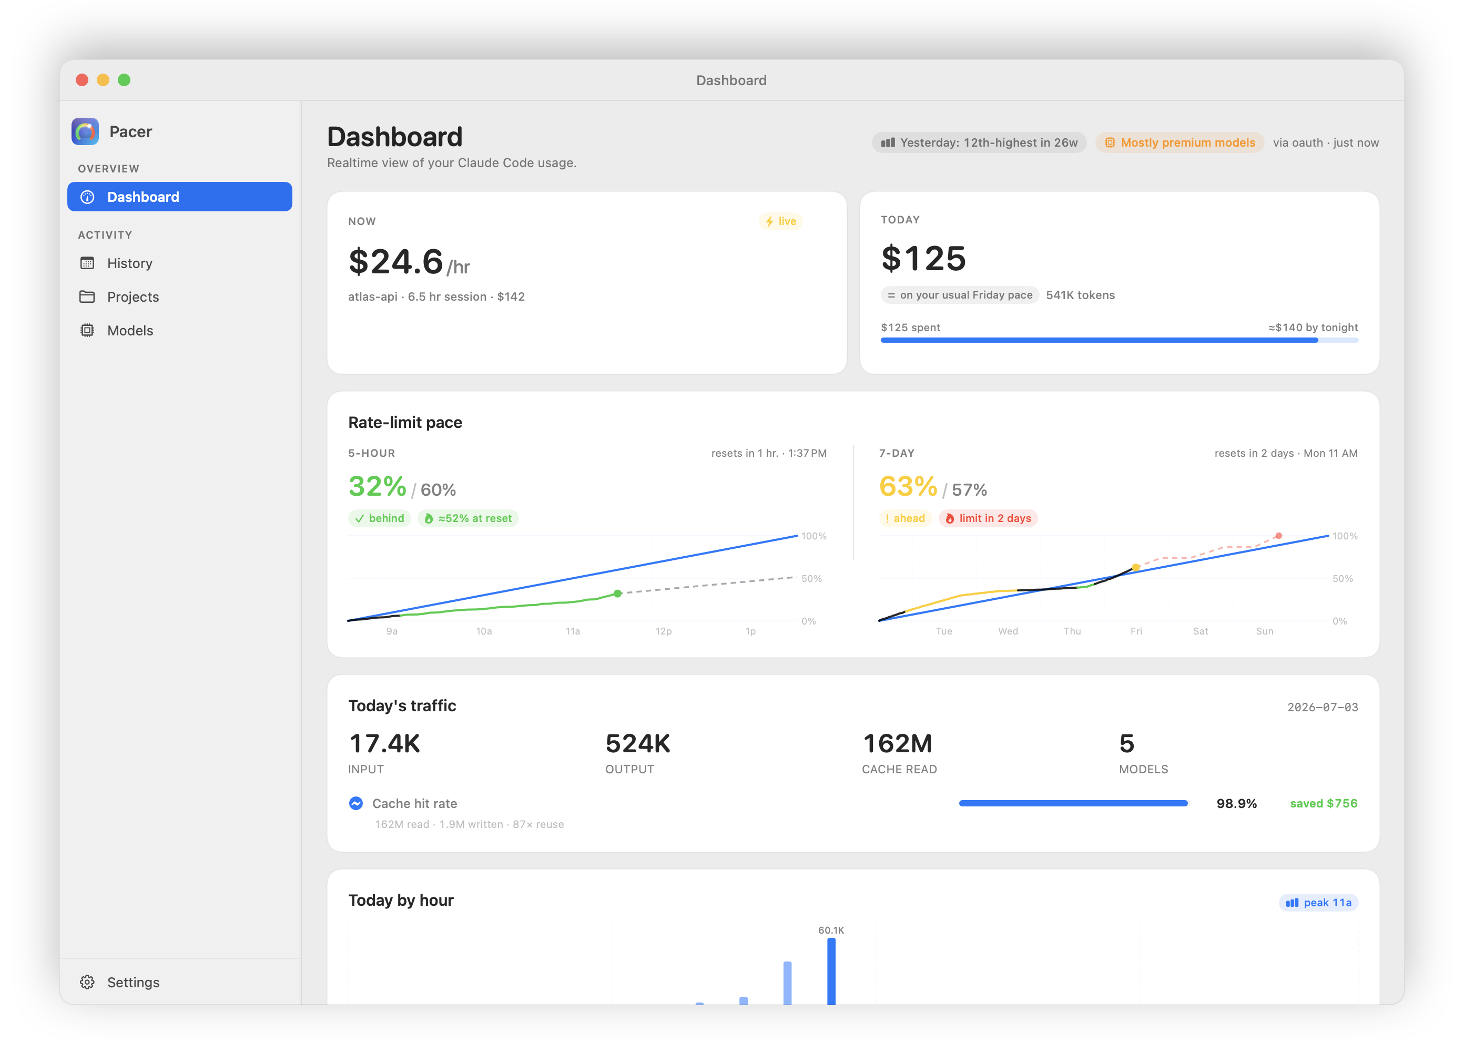Click the Pacer app logo icon

point(85,131)
